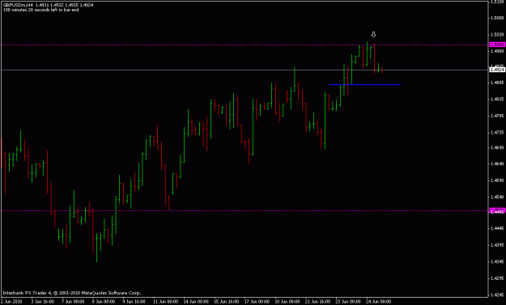
Task: Click the 3 Jun 16:00 time label
Action: point(43,302)
